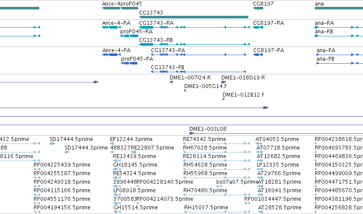The width and height of the screenshot is (363, 214).
Task: Click the AT04053.5prime EST label
Action: (x=277, y=139)
